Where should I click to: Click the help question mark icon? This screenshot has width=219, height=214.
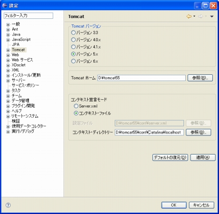(x=8, y=205)
